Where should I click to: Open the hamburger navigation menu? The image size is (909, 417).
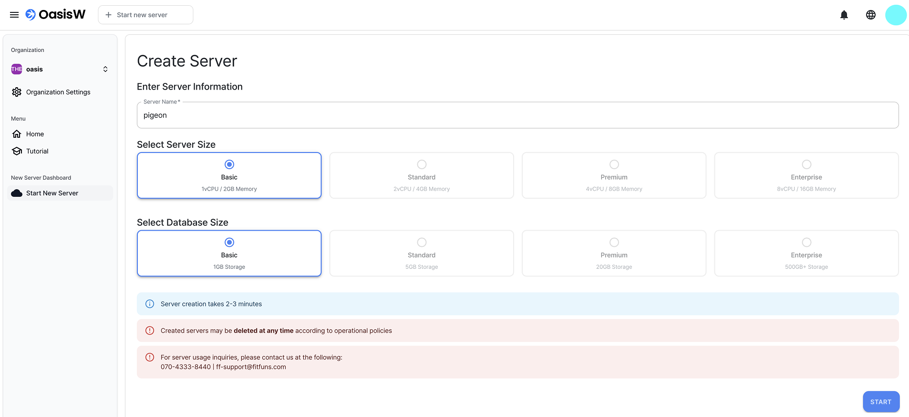(x=14, y=15)
